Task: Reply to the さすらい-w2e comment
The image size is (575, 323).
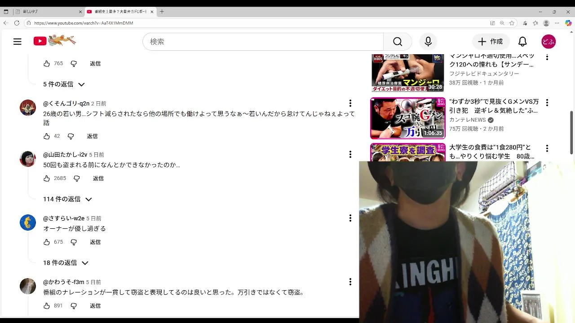Action: [x=95, y=242]
